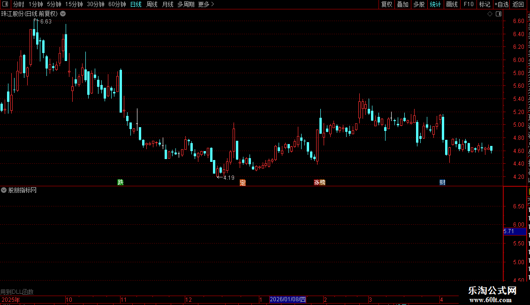Click the orange 定 event marker
This screenshot has width=530, height=305.
[242, 183]
